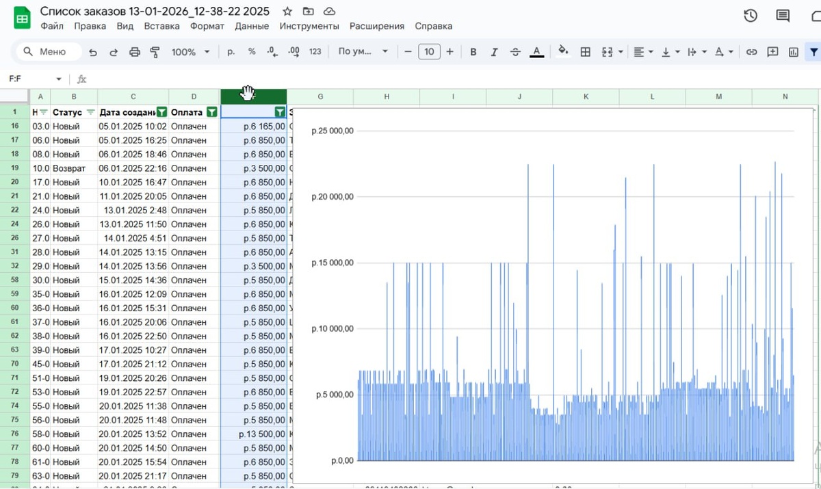
Task: Open the vertical align dropdown arrow
Action: point(677,52)
